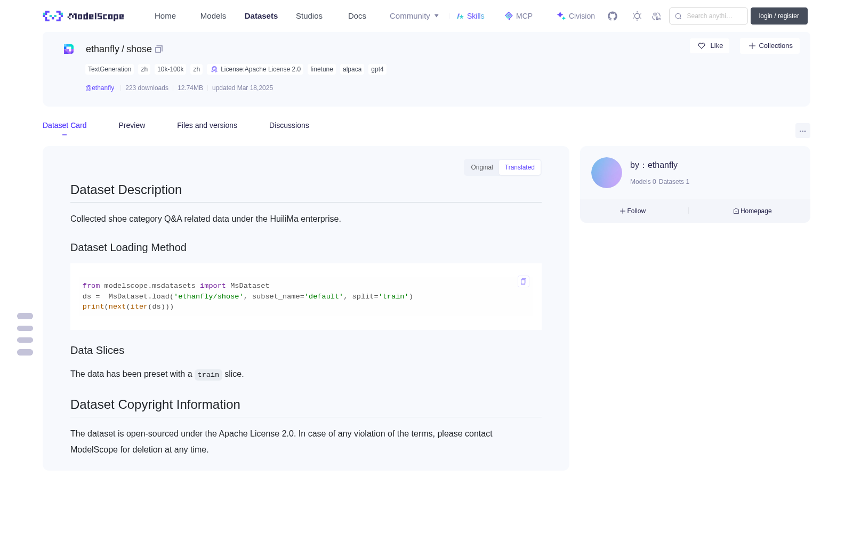Click the gpt4 tag
Image resolution: width=853 pixels, height=533 pixels.
pos(377,69)
